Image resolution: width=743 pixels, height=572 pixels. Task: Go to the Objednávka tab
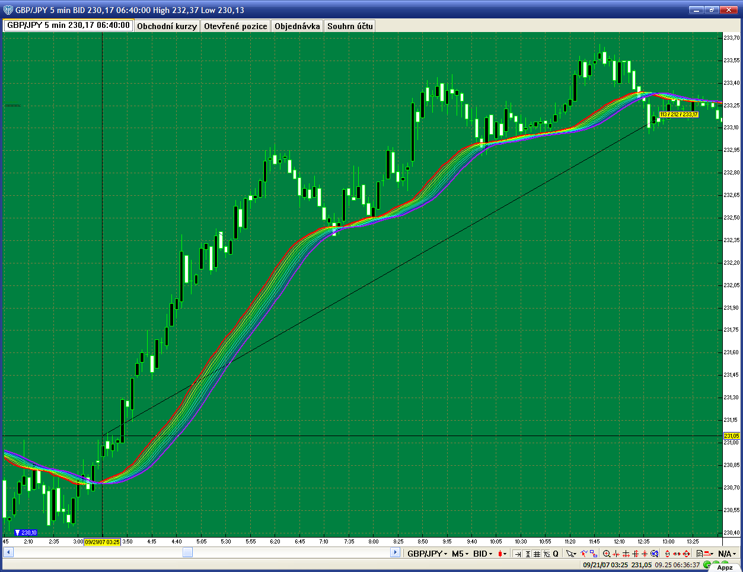[297, 26]
